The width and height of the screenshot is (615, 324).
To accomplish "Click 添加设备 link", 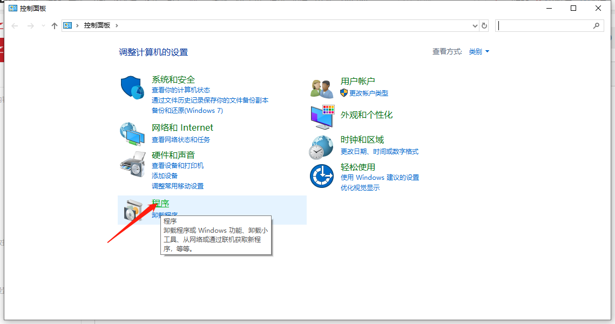I will click(x=165, y=175).
